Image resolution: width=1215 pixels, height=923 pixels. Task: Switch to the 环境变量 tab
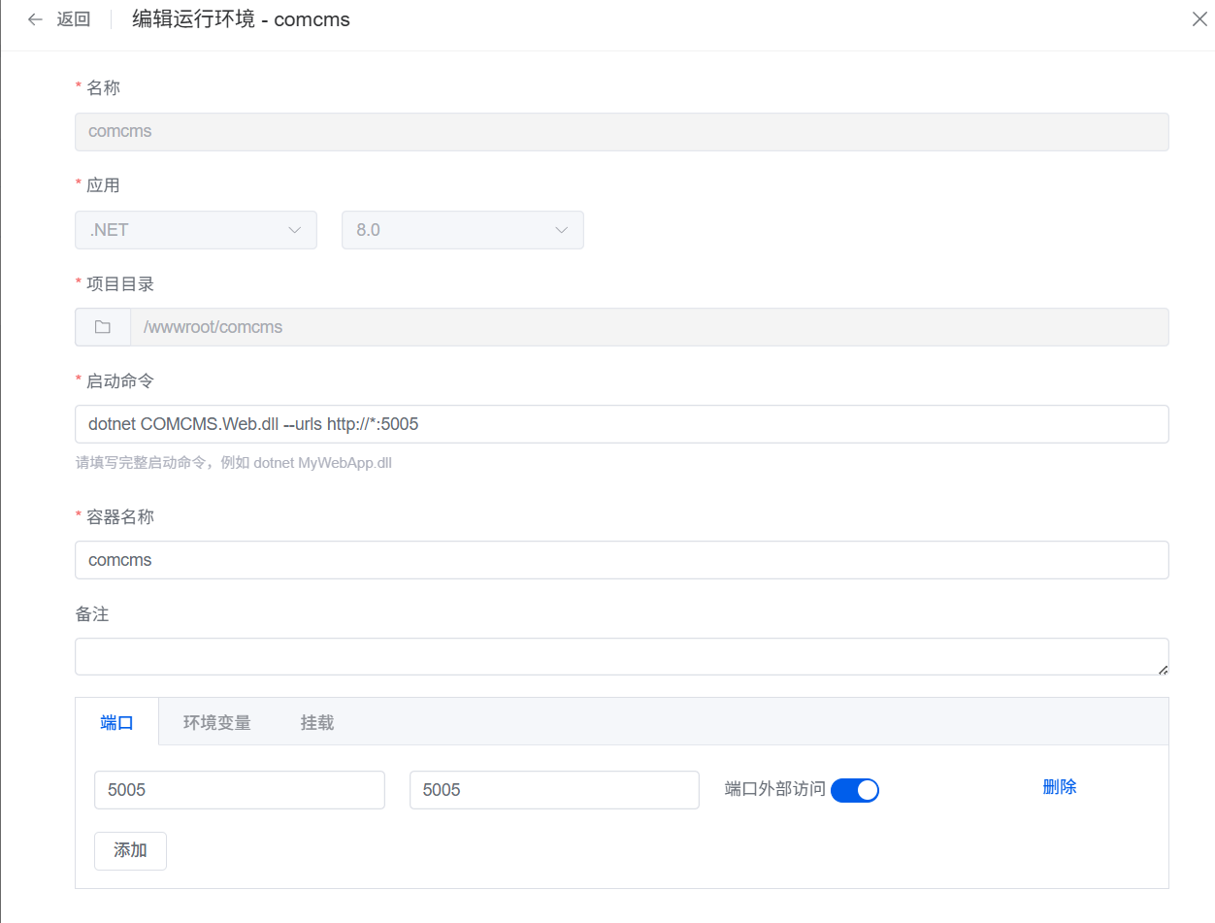tap(217, 722)
